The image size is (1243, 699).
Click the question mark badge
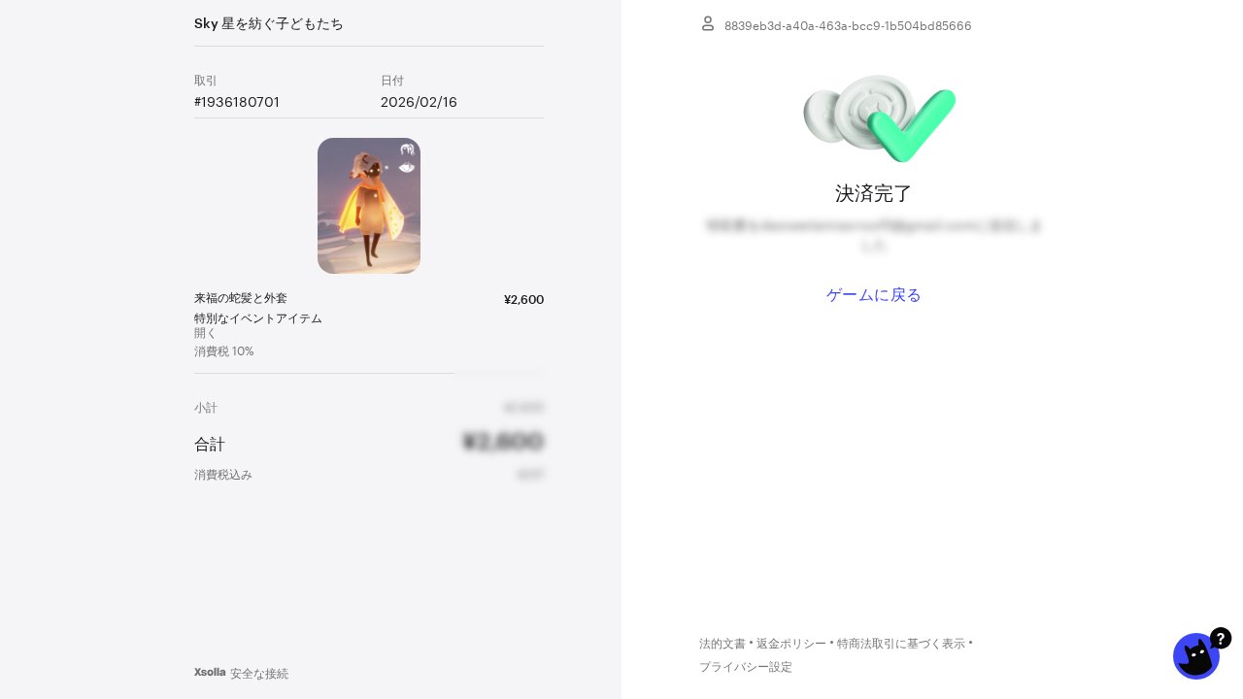pyautogui.click(x=1221, y=638)
